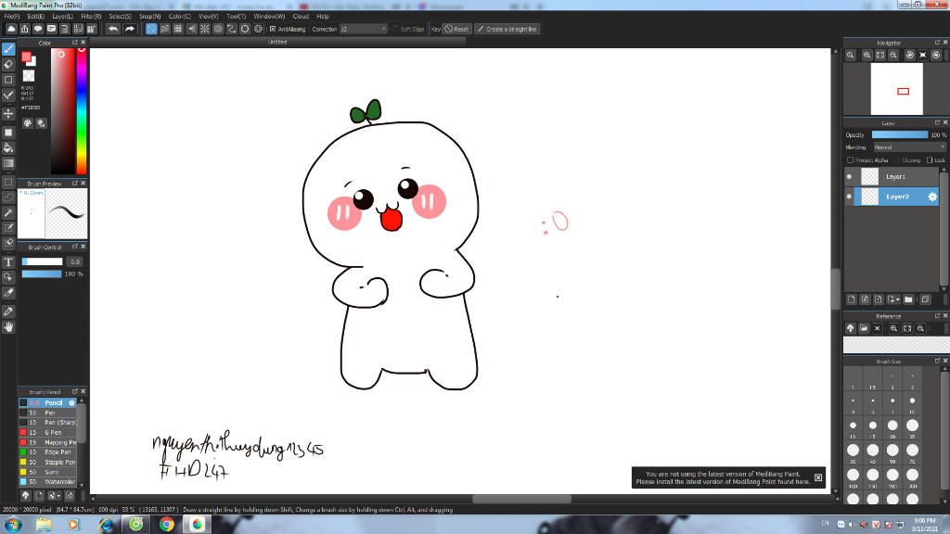Select the Eraser tool

coord(8,64)
